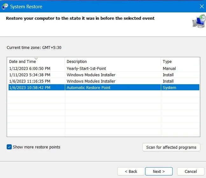The height and width of the screenshot is (178, 206).
Task: Click the Show more restore points label
Action: [x=36, y=147]
